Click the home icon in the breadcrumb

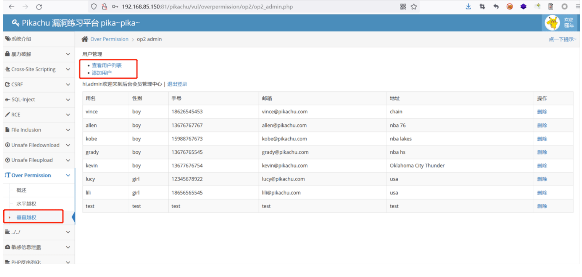tap(85, 39)
